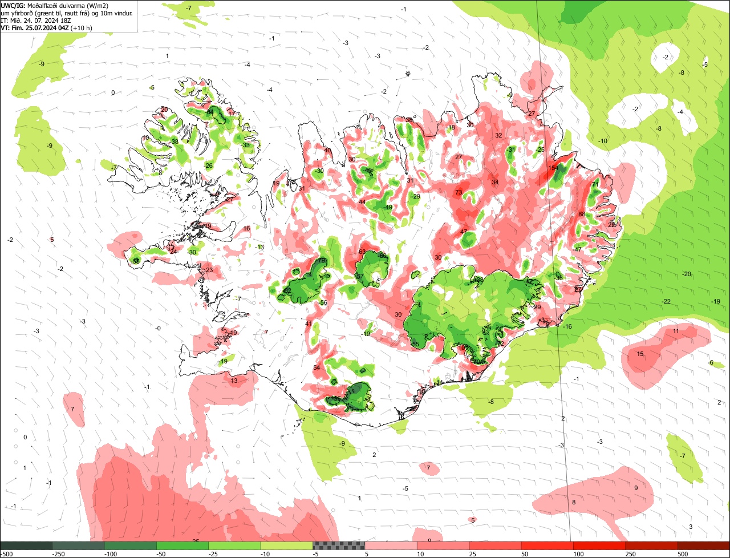The height and width of the screenshot is (558, 730).
Task: Click the map value '-16' near the southeast coast
Action: (567, 326)
